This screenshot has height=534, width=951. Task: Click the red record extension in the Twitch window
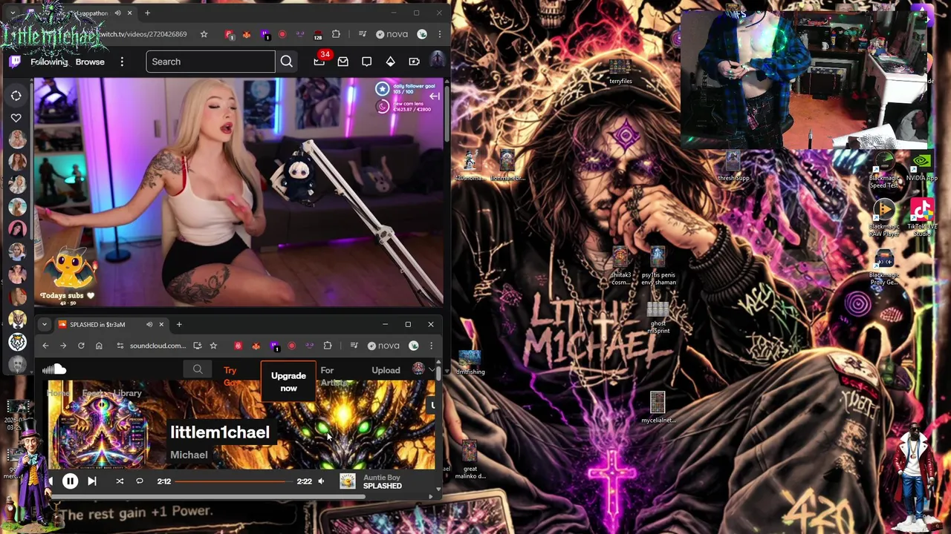282,34
